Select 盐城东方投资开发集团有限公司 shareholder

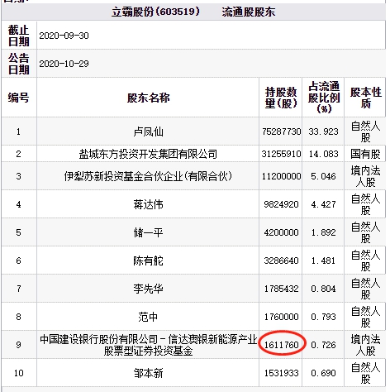[148, 154]
